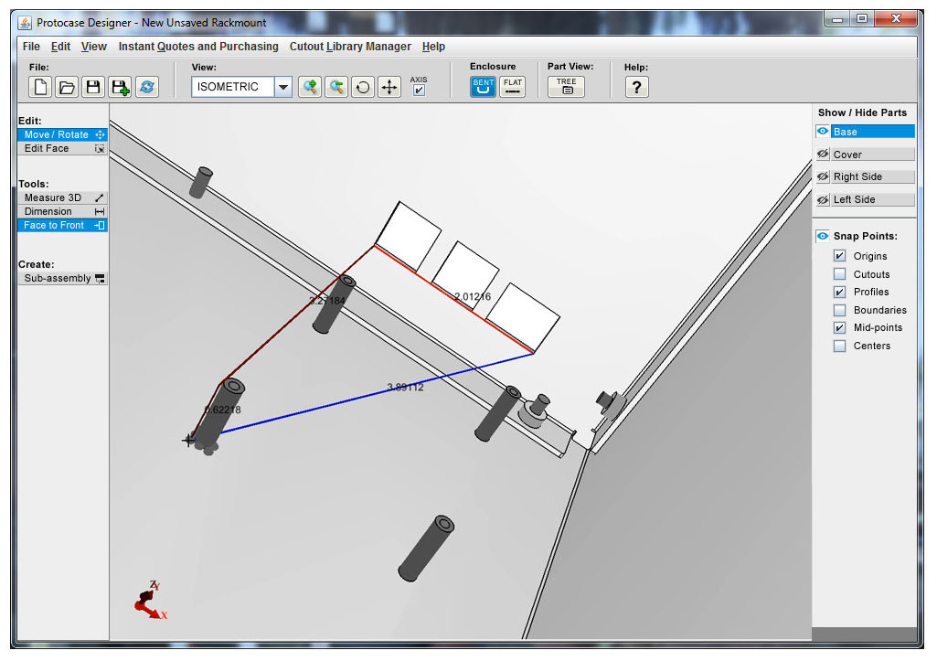Switch enclosure to FLAT view
The image size is (937, 661).
pyautogui.click(x=512, y=87)
